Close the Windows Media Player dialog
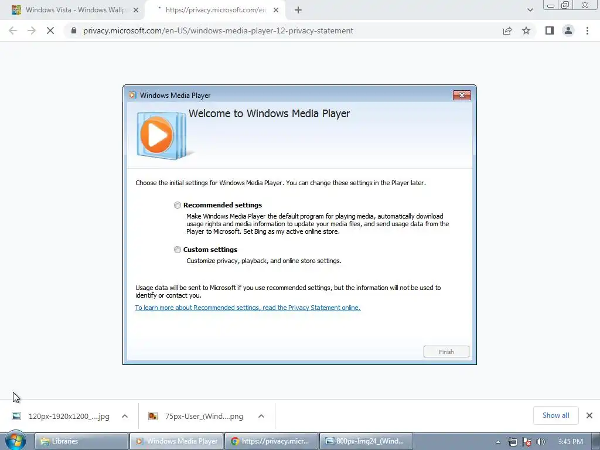 462,96
